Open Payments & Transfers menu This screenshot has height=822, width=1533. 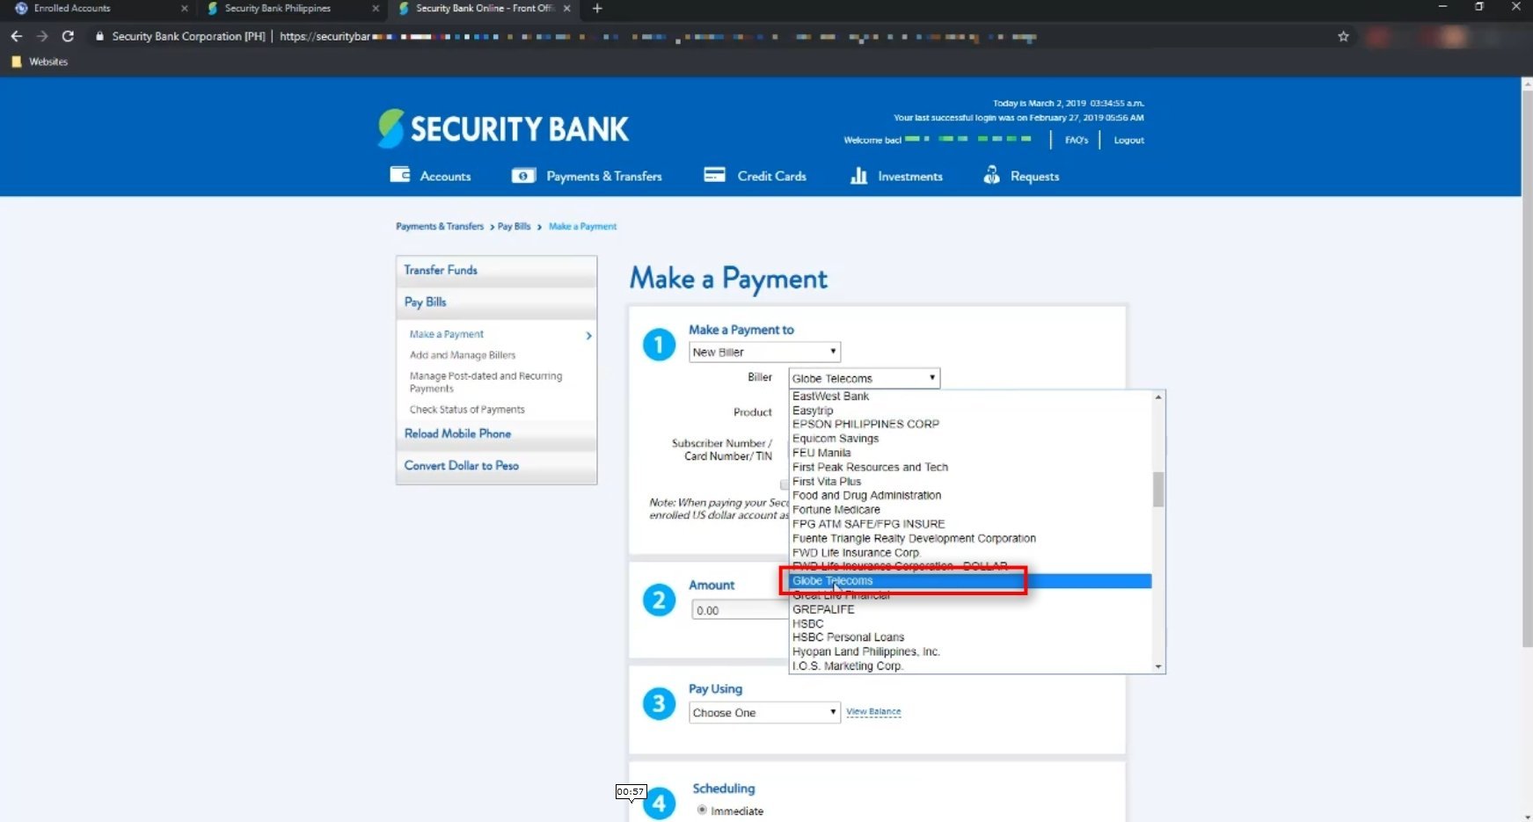pyautogui.click(x=604, y=177)
